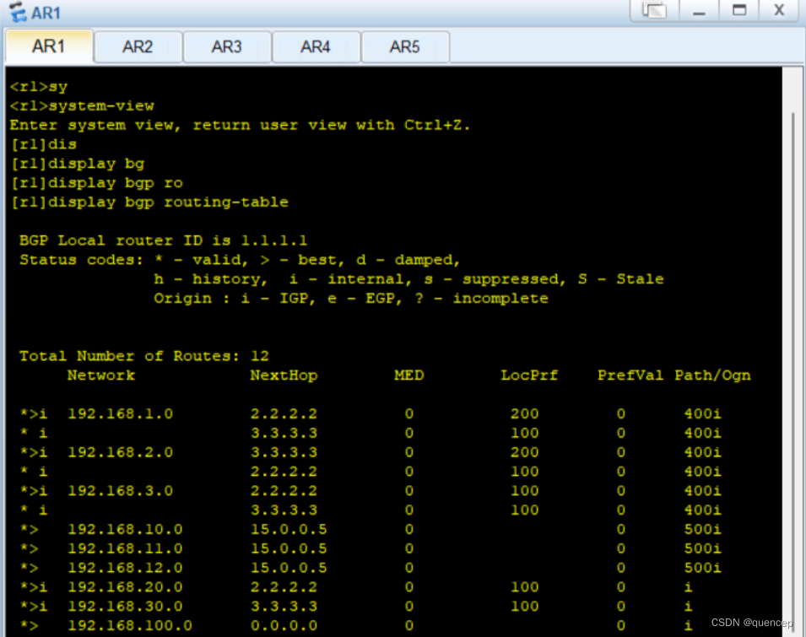Image resolution: width=806 pixels, height=637 pixels.
Task: Click next hop 2.2.2.2 for 192.168.20.0
Action: pos(284,586)
